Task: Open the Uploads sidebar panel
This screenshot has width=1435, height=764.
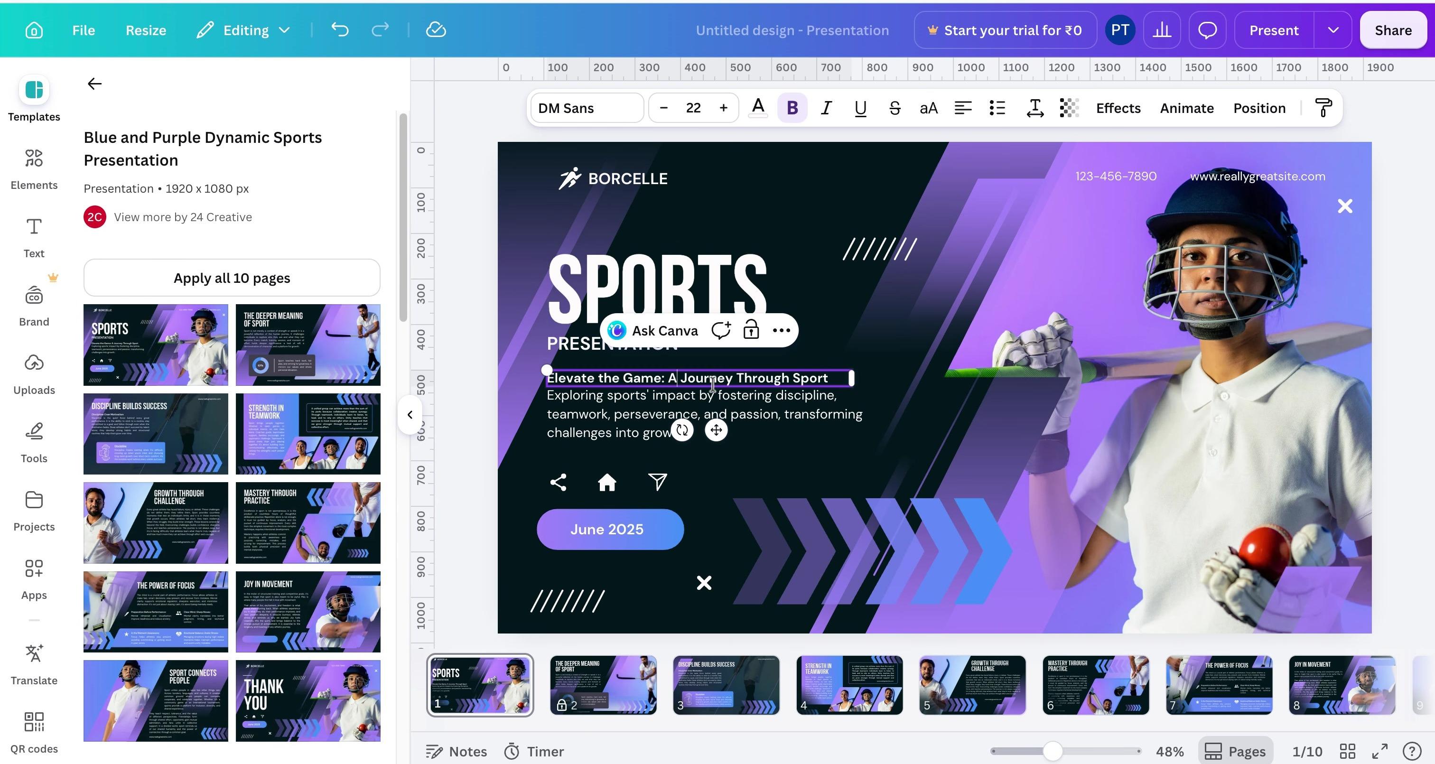Action: coord(34,374)
